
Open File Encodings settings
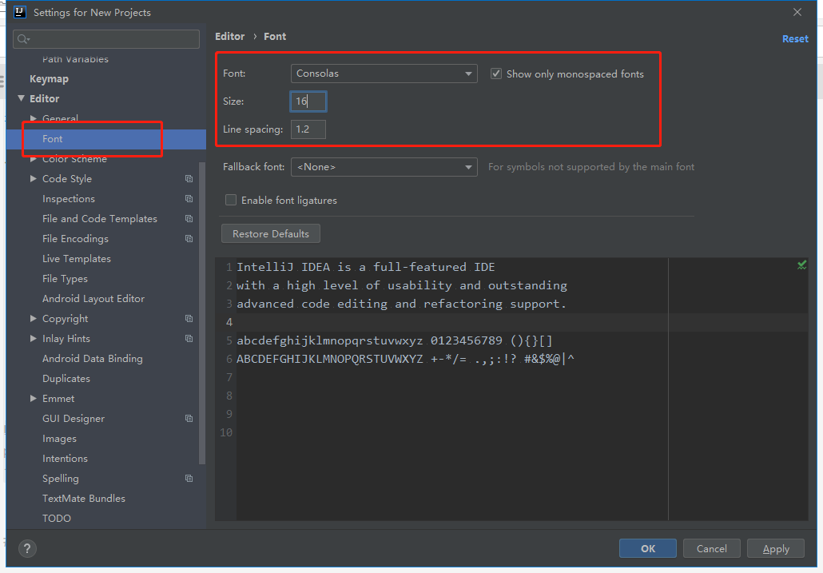(x=76, y=239)
